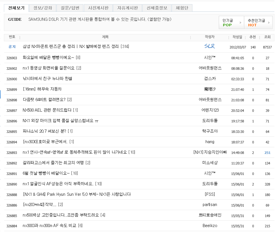The height and width of the screenshot is (232, 278).
Task: Switch to the 정보/강좌 tab
Action: point(43,8)
